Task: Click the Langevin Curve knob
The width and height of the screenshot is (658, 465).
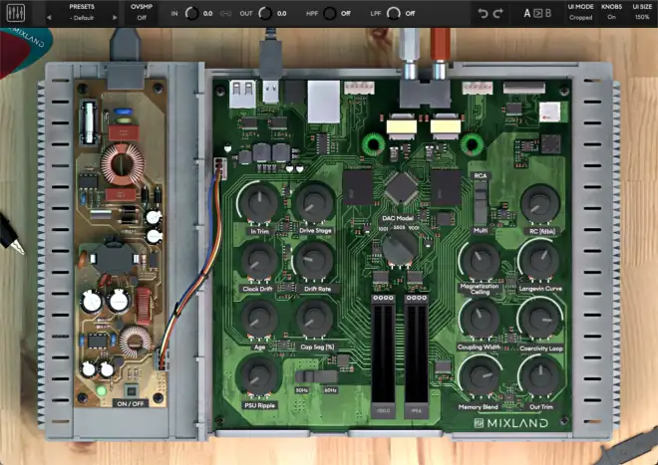Action: click(540, 261)
